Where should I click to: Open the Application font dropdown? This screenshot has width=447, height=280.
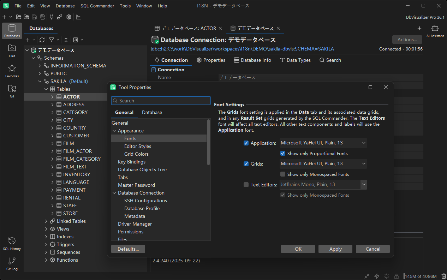coord(323,143)
